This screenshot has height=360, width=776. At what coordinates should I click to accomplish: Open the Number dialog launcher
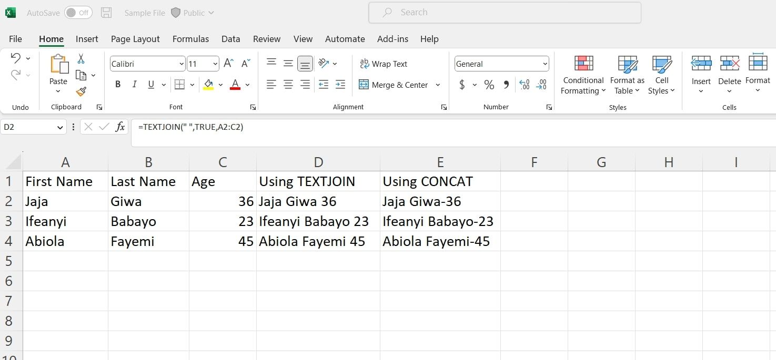pyautogui.click(x=549, y=107)
